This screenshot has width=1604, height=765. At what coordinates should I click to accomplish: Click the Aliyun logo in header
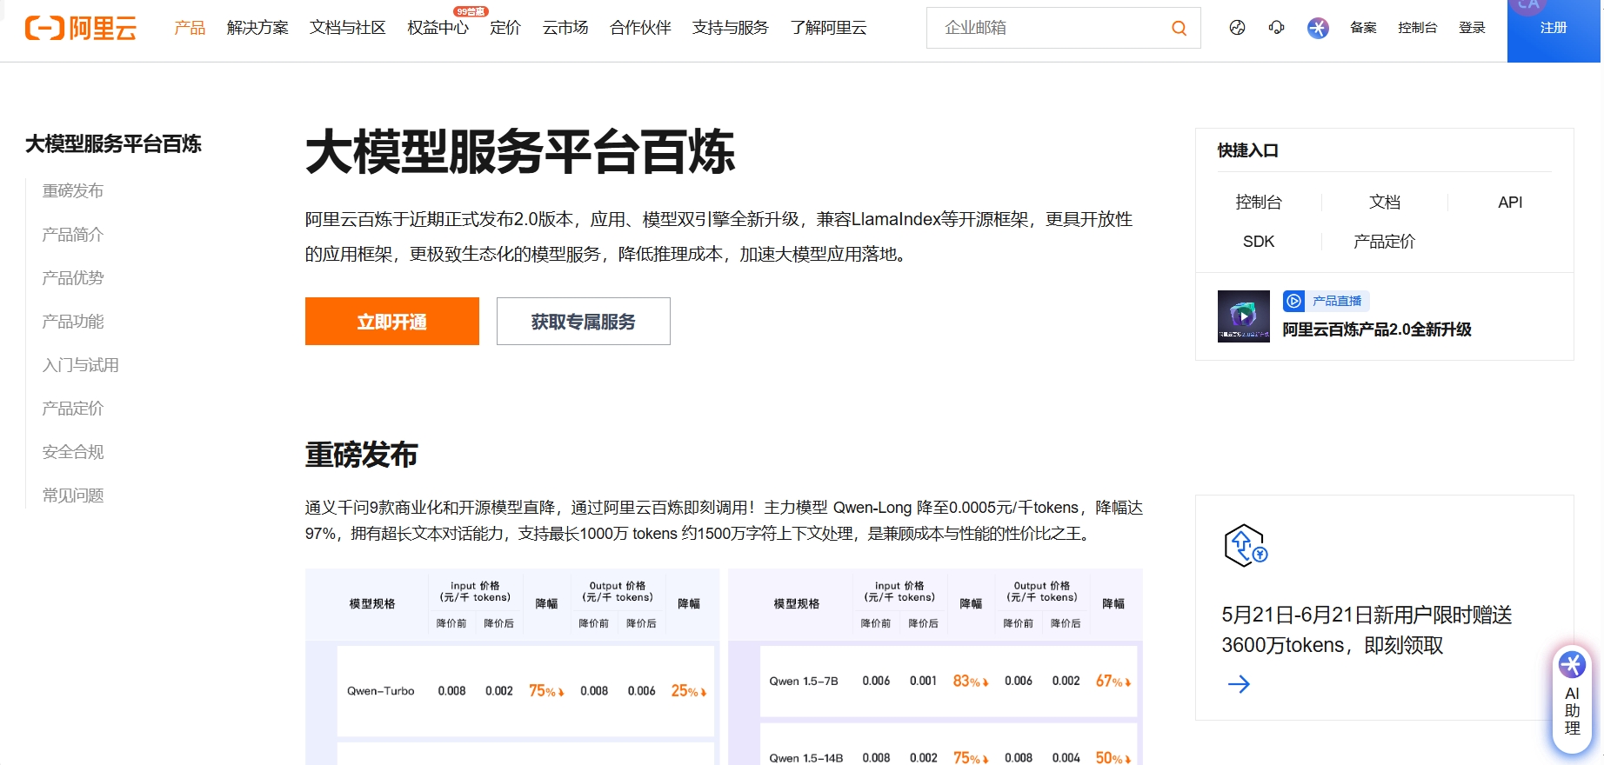pos(81,28)
